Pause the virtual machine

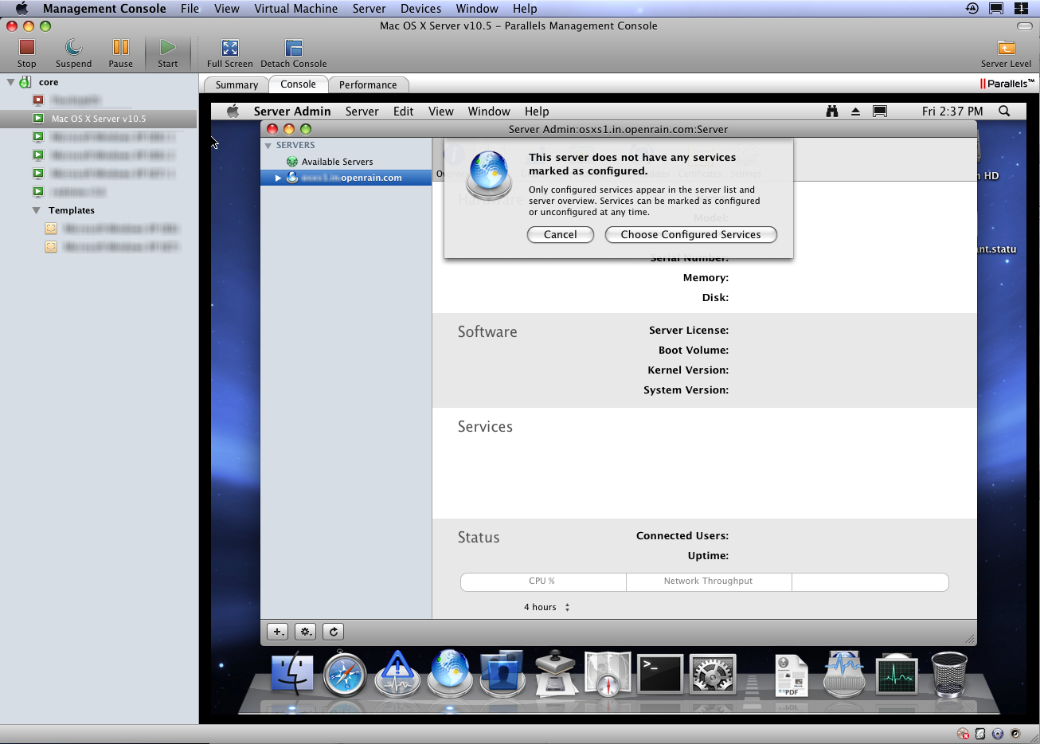[120, 48]
